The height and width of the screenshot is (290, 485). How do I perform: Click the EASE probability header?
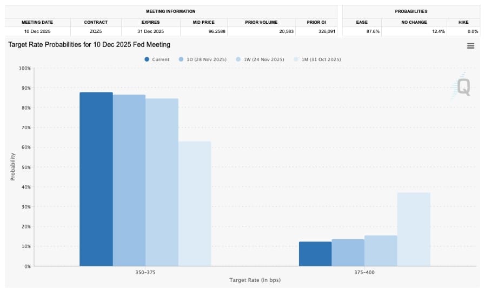coord(362,22)
